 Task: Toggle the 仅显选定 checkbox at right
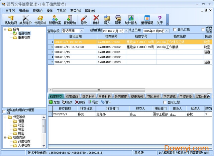coord(203,29)
